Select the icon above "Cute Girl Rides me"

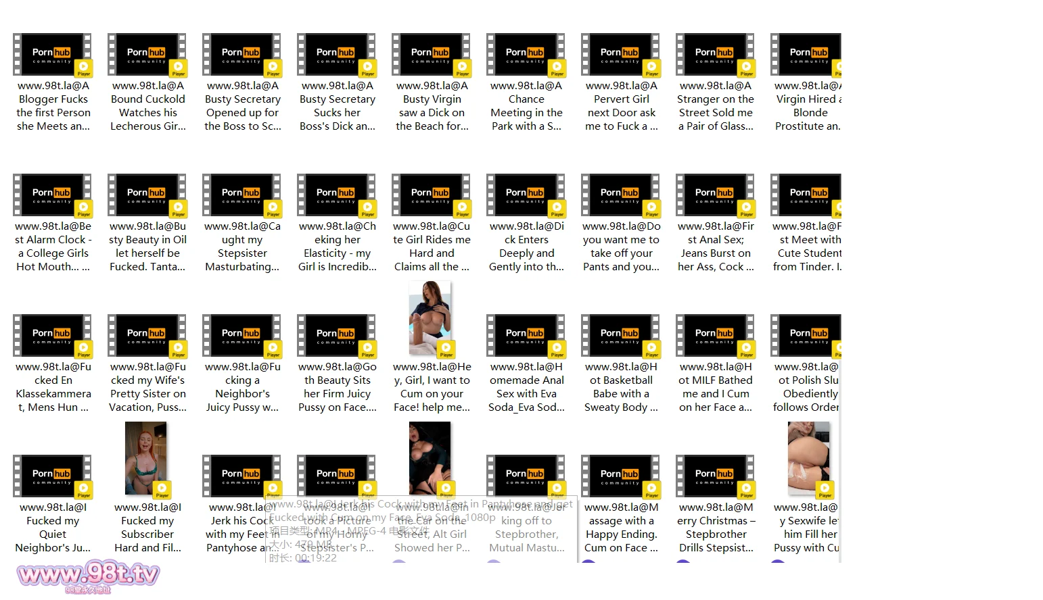432,195
